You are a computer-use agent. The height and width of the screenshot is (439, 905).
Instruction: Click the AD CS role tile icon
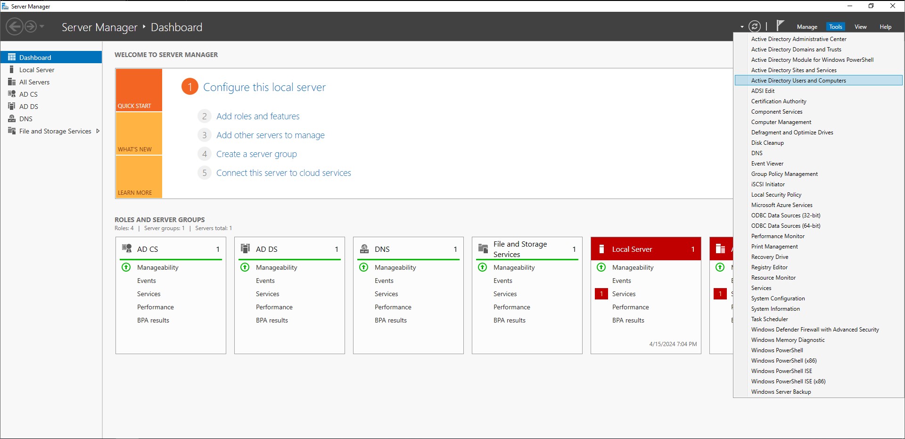(x=126, y=248)
